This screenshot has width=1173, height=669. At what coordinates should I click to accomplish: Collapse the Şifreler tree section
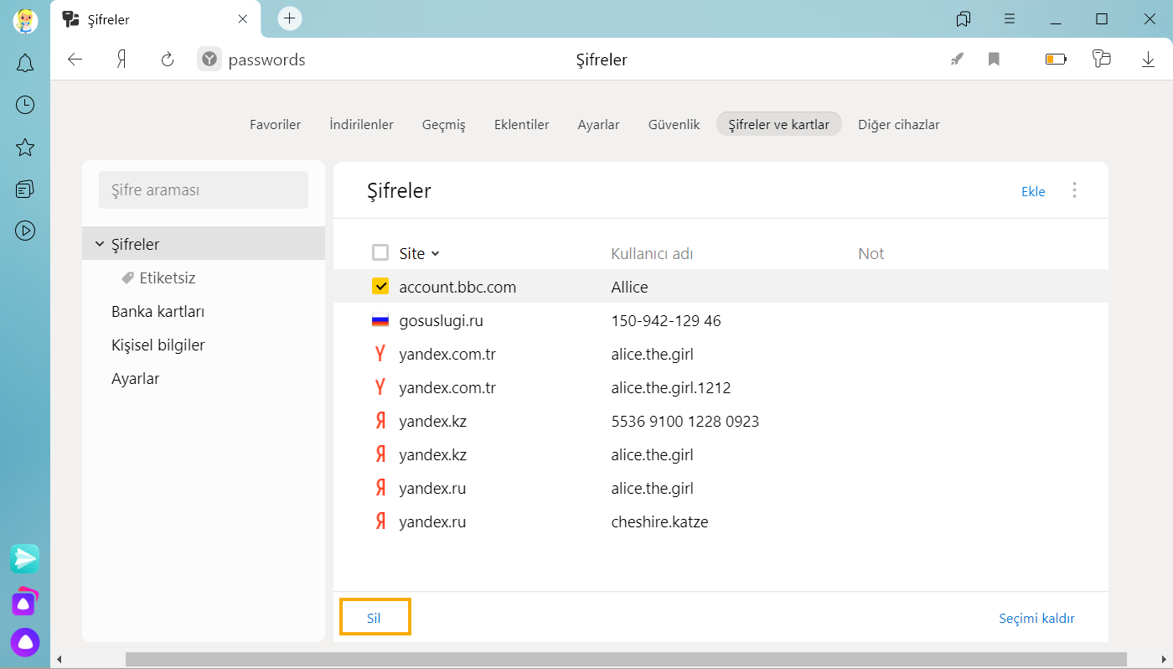(101, 244)
